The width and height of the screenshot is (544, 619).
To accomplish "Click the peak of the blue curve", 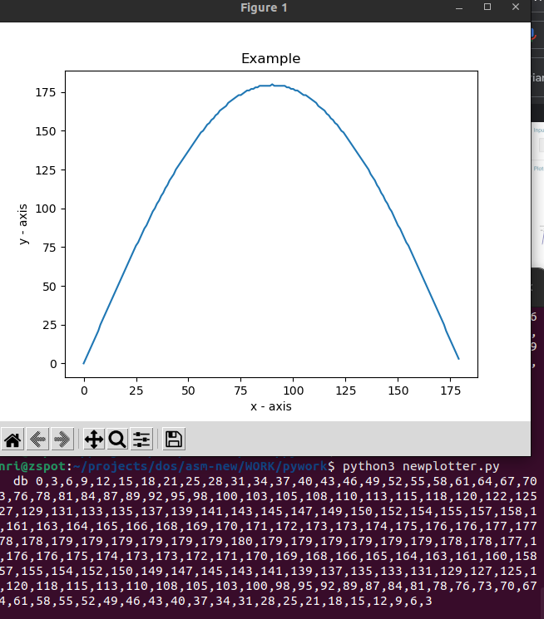I will (x=272, y=85).
